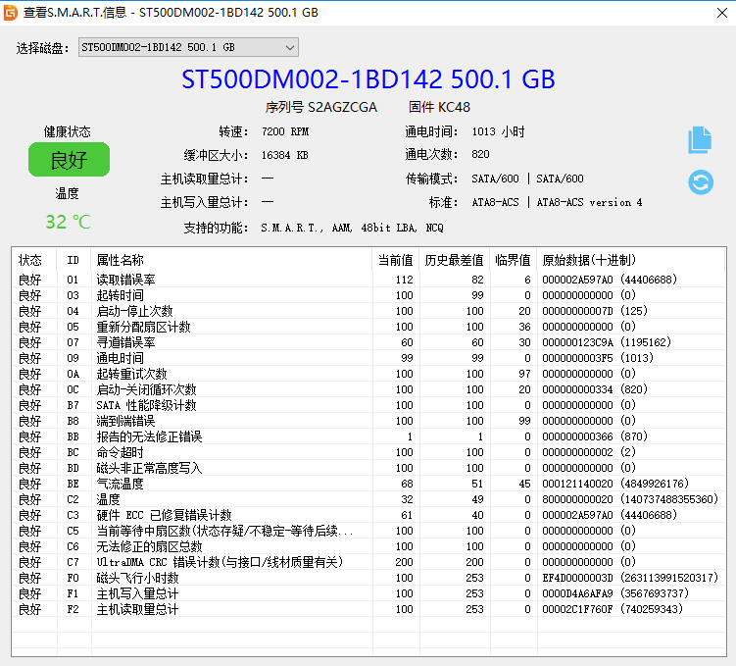
Task: Click the 7200 RPM rotation speed value
Action: [285, 131]
